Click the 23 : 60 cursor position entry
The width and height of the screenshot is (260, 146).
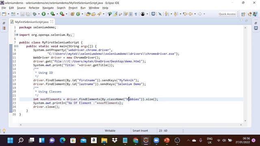click(x=163, y=131)
